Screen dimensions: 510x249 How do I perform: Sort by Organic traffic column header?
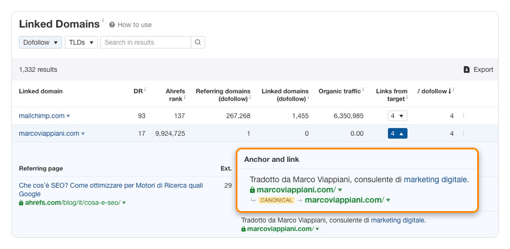coord(339,91)
